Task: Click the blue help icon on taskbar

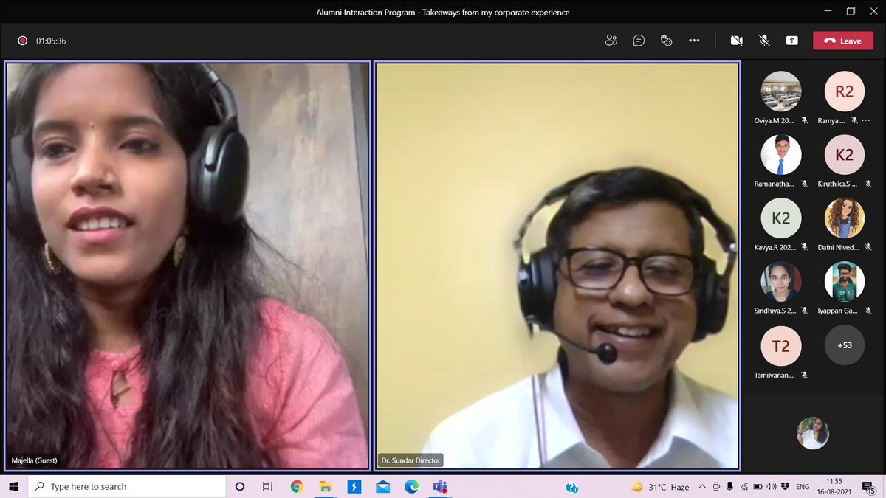Action: pyautogui.click(x=571, y=488)
